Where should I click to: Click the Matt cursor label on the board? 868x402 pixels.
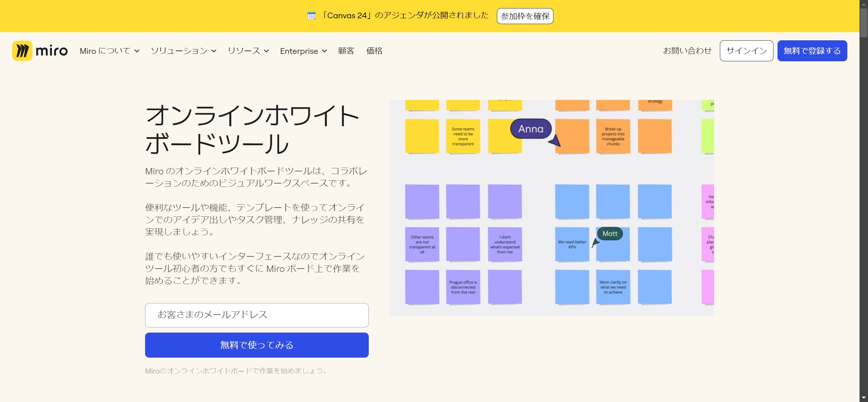pos(610,234)
